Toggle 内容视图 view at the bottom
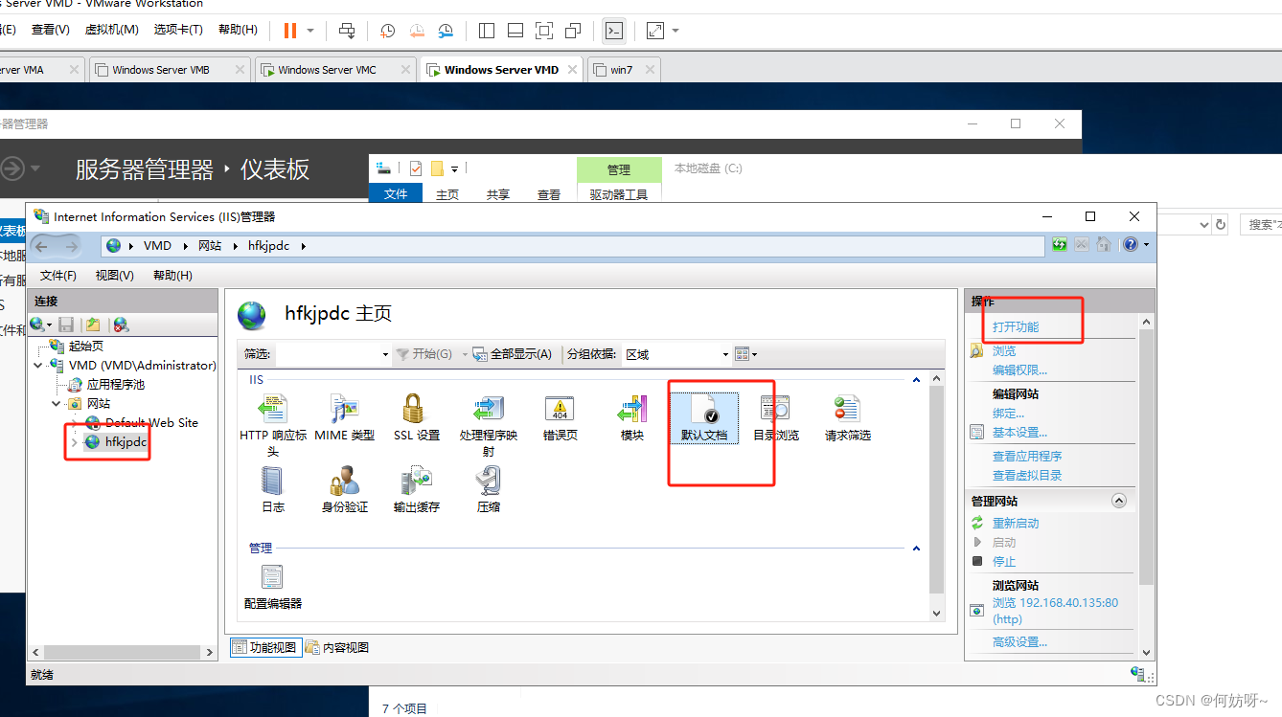The image size is (1282, 717). pyautogui.click(x=337, y=648)
